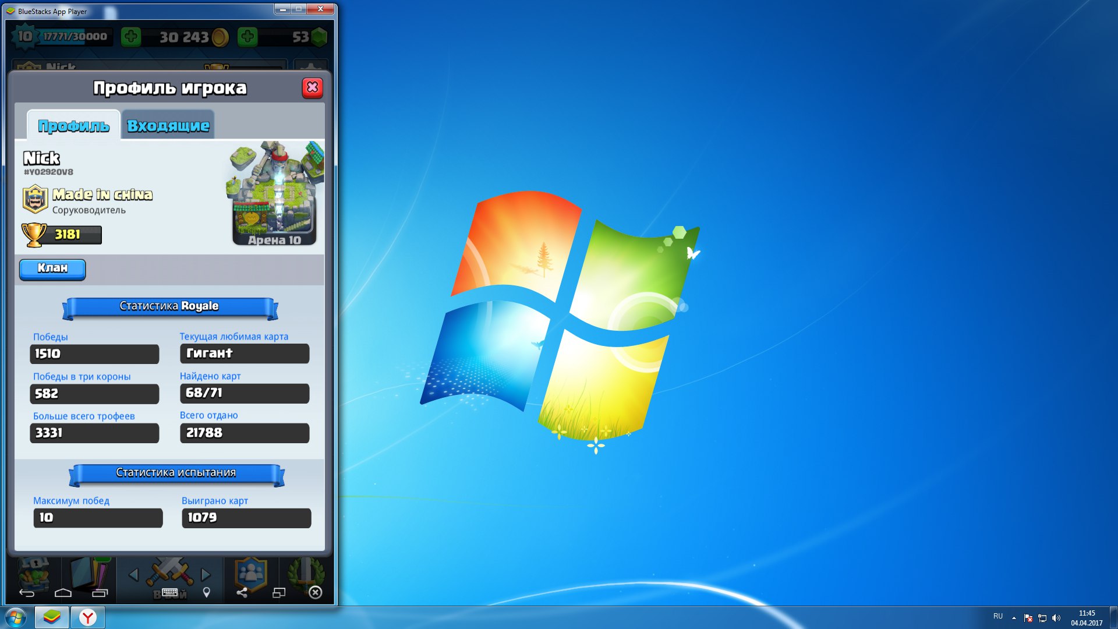Tap the Android home icon
This screenshot has width=1118, height=629.
point(63,593)
